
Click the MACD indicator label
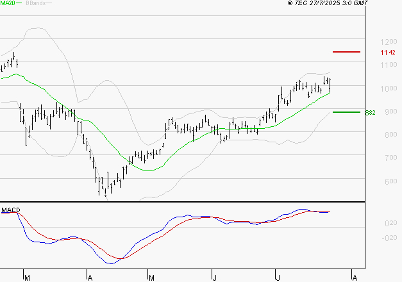10,210
